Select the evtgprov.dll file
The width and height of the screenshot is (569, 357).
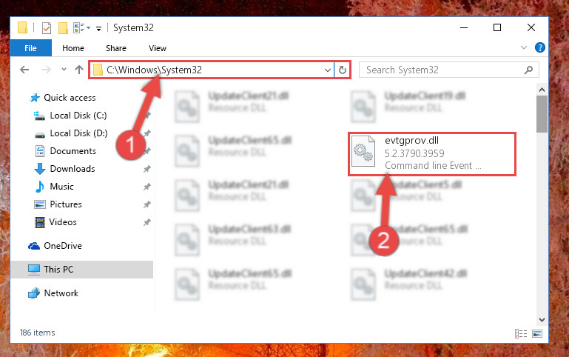(x=432, y=154)
